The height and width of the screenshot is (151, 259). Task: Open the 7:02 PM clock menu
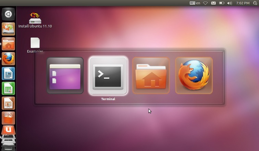point(243,3)
